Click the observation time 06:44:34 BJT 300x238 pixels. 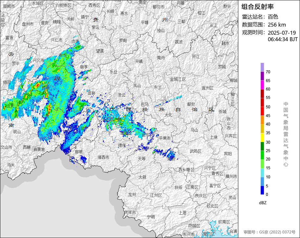coord(282,39)
